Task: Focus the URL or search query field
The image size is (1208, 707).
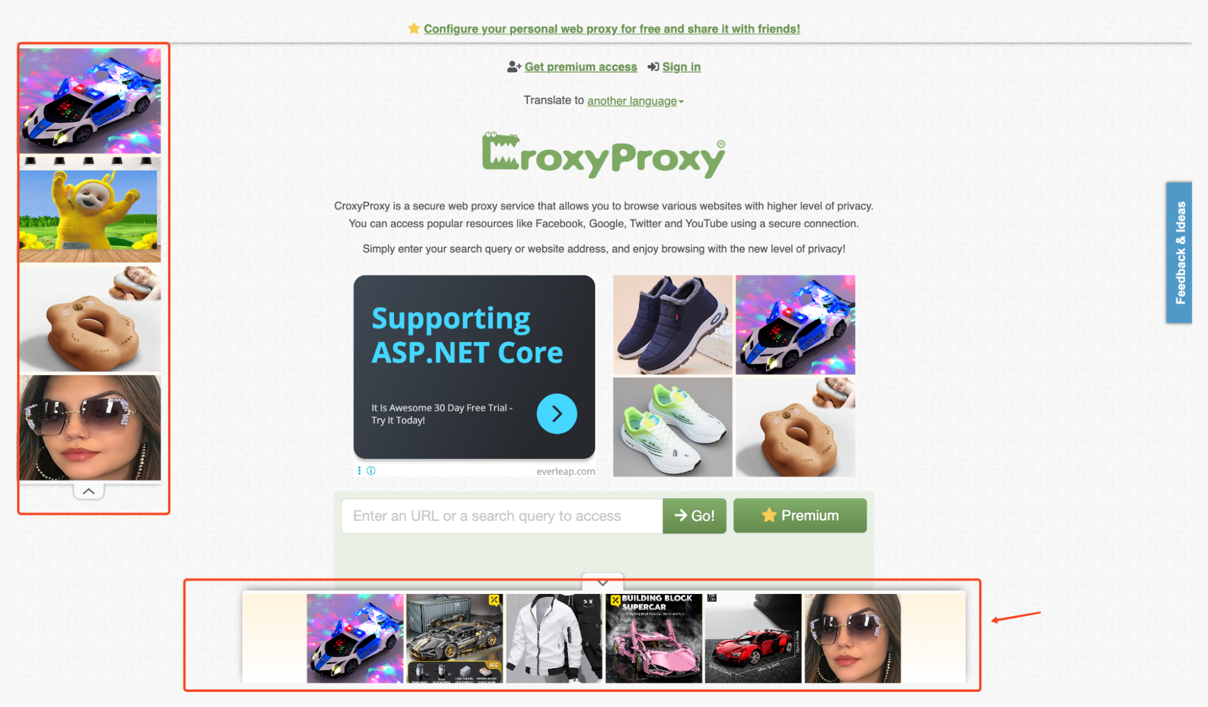Action: pos(502,516)
